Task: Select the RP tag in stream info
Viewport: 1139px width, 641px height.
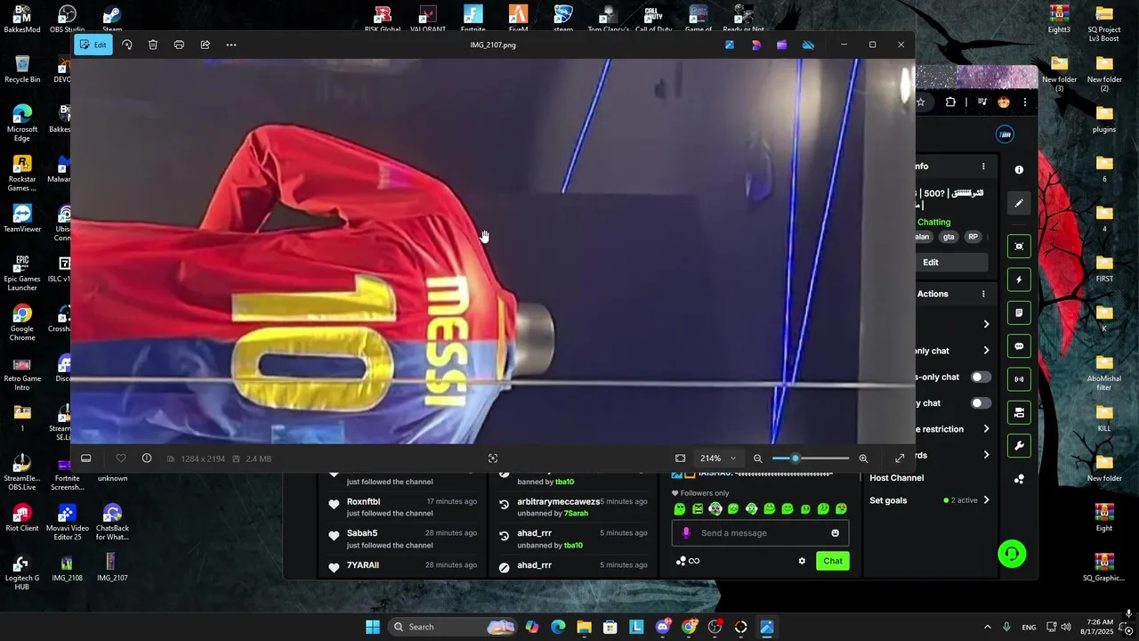Action: point(973,237)
